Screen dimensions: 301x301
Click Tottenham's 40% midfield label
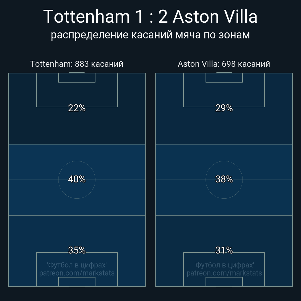77,179
